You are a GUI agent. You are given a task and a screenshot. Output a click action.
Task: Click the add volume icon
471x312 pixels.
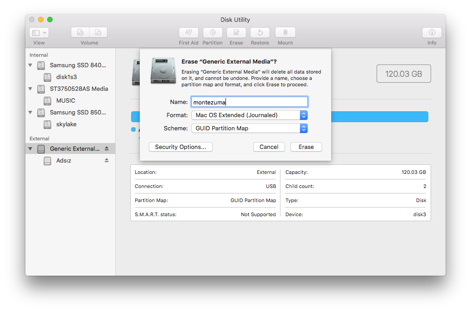click(80, 33)
